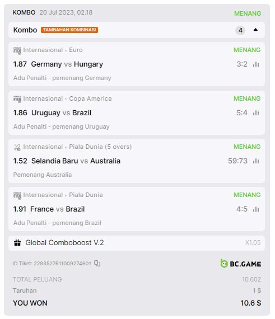This screenshot has height=319, width=275.
Task: Open the France vs Brazil match
Action: pos(57,209)
